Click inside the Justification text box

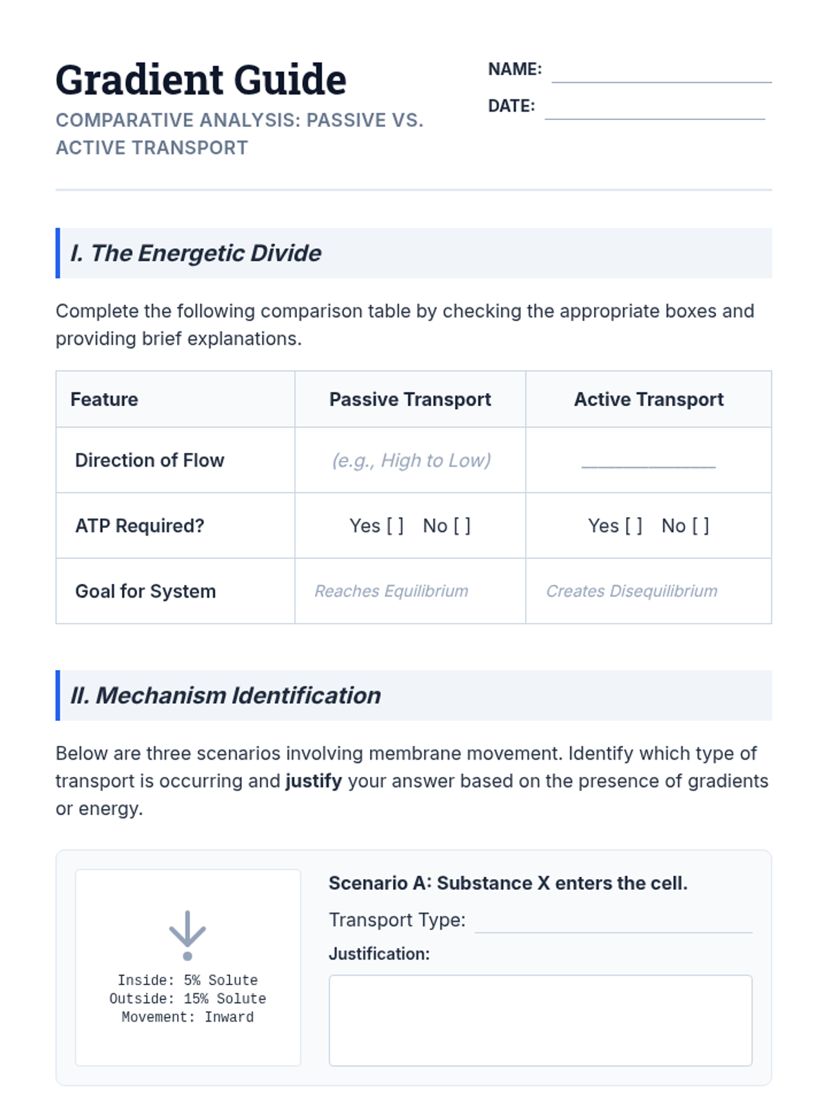click(540, 1020)
